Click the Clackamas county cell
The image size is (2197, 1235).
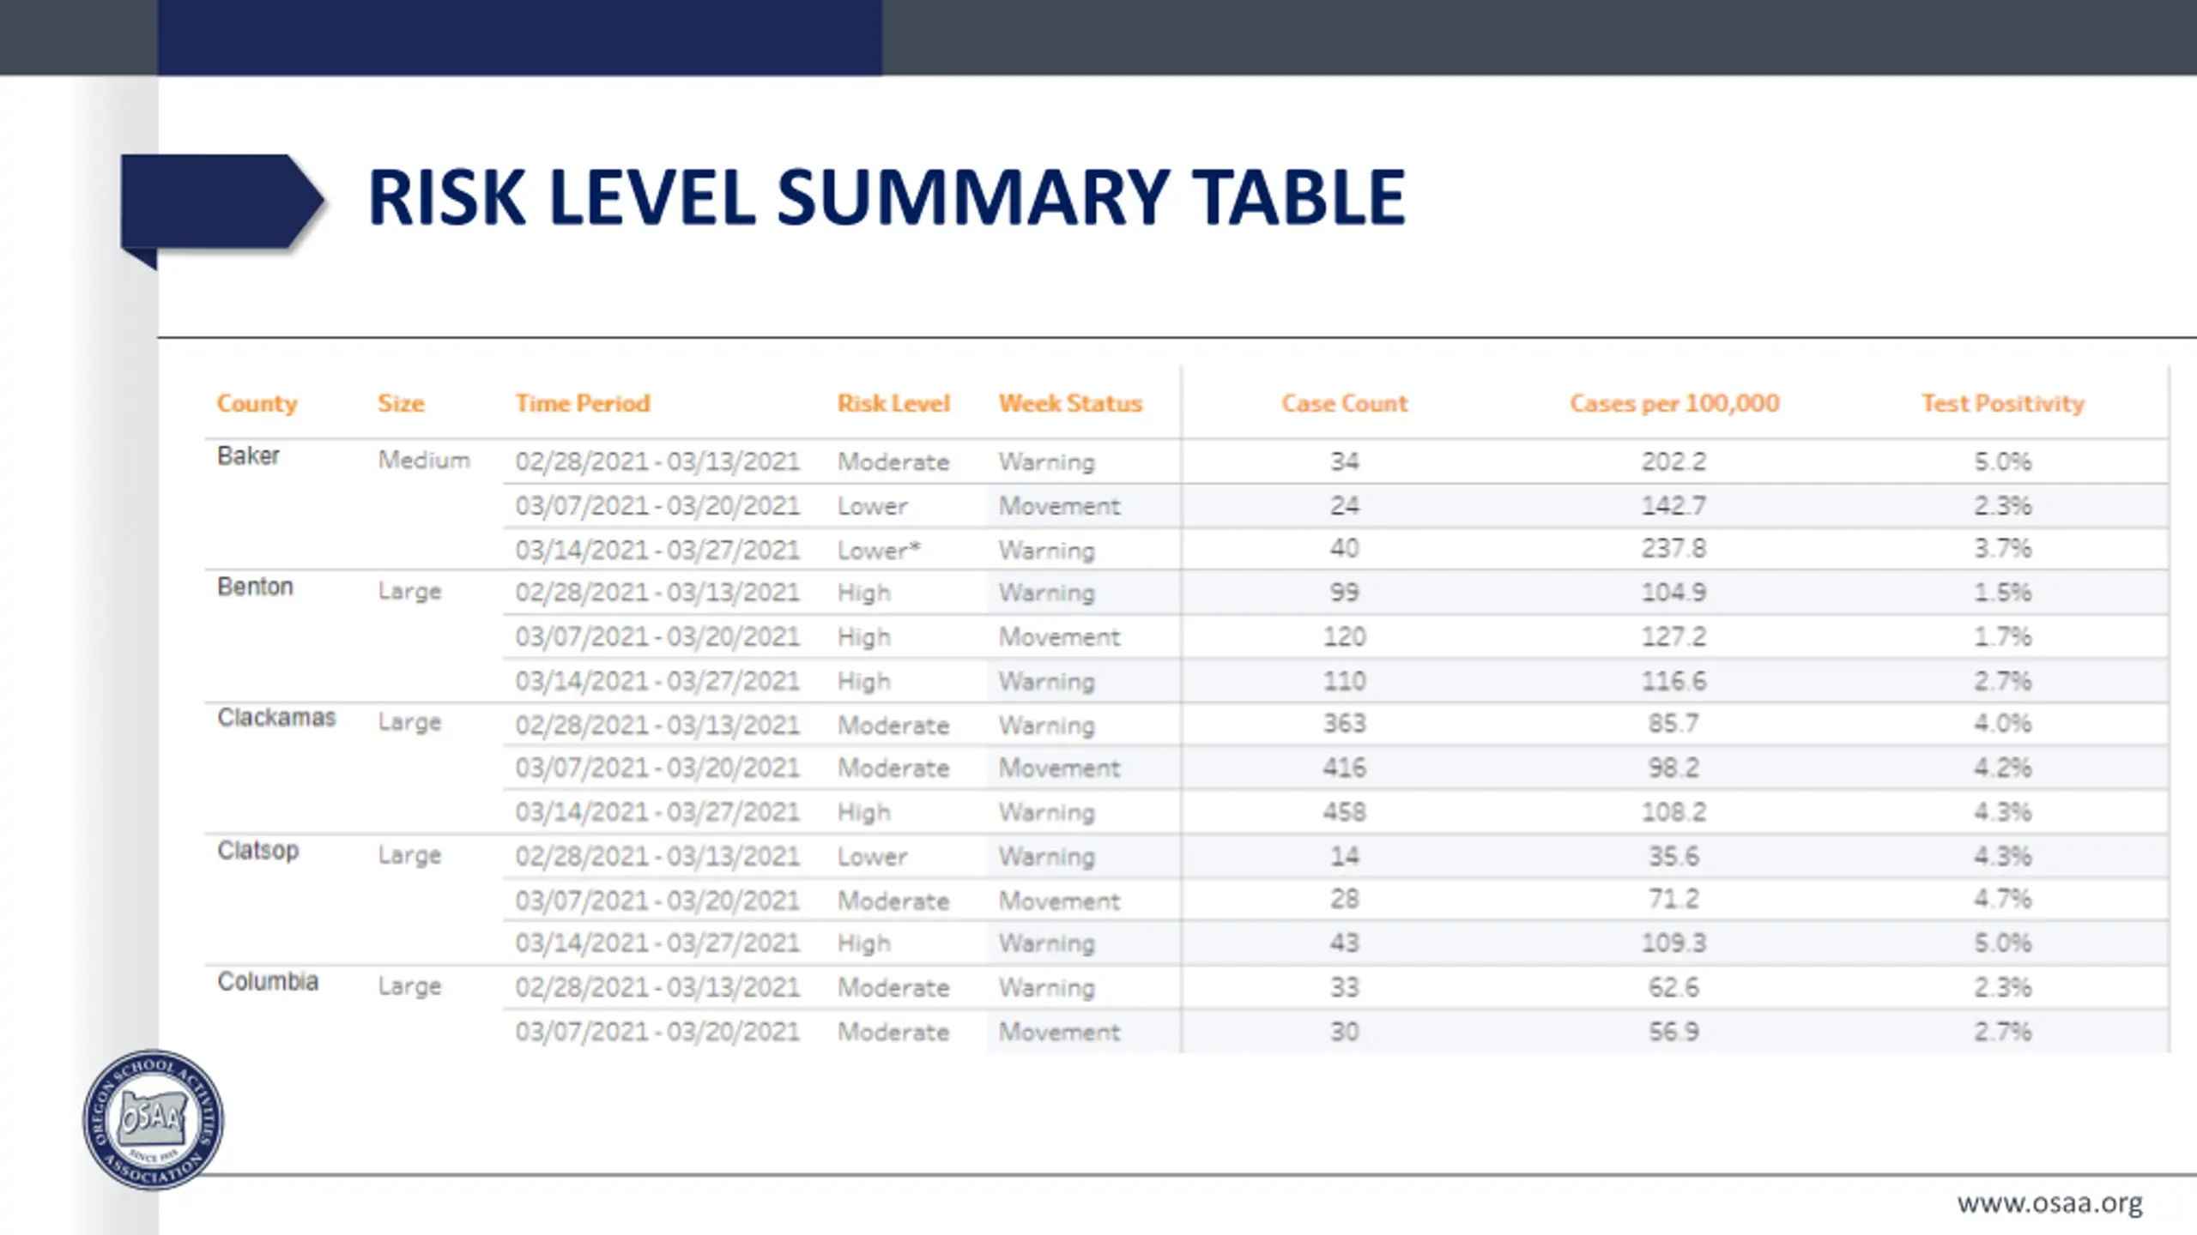coord(276,717)
